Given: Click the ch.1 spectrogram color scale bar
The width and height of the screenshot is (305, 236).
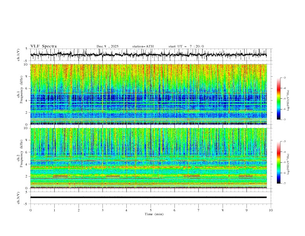Looking at the screenshot, I should (x=278, y=98).
